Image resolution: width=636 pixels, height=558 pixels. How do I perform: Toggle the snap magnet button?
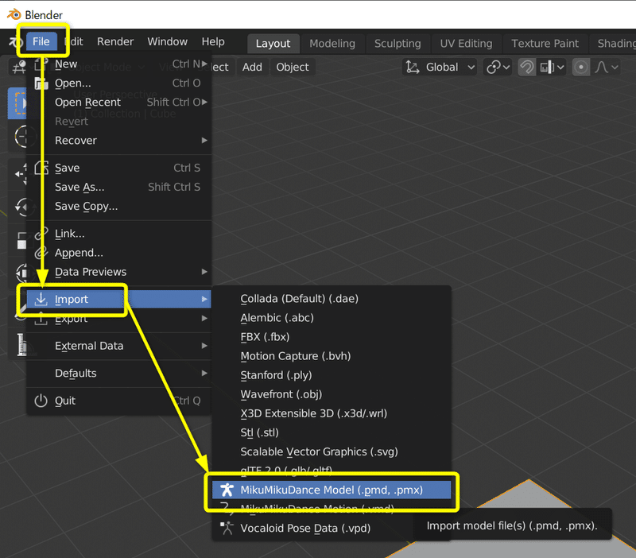[x=526, y=67]
